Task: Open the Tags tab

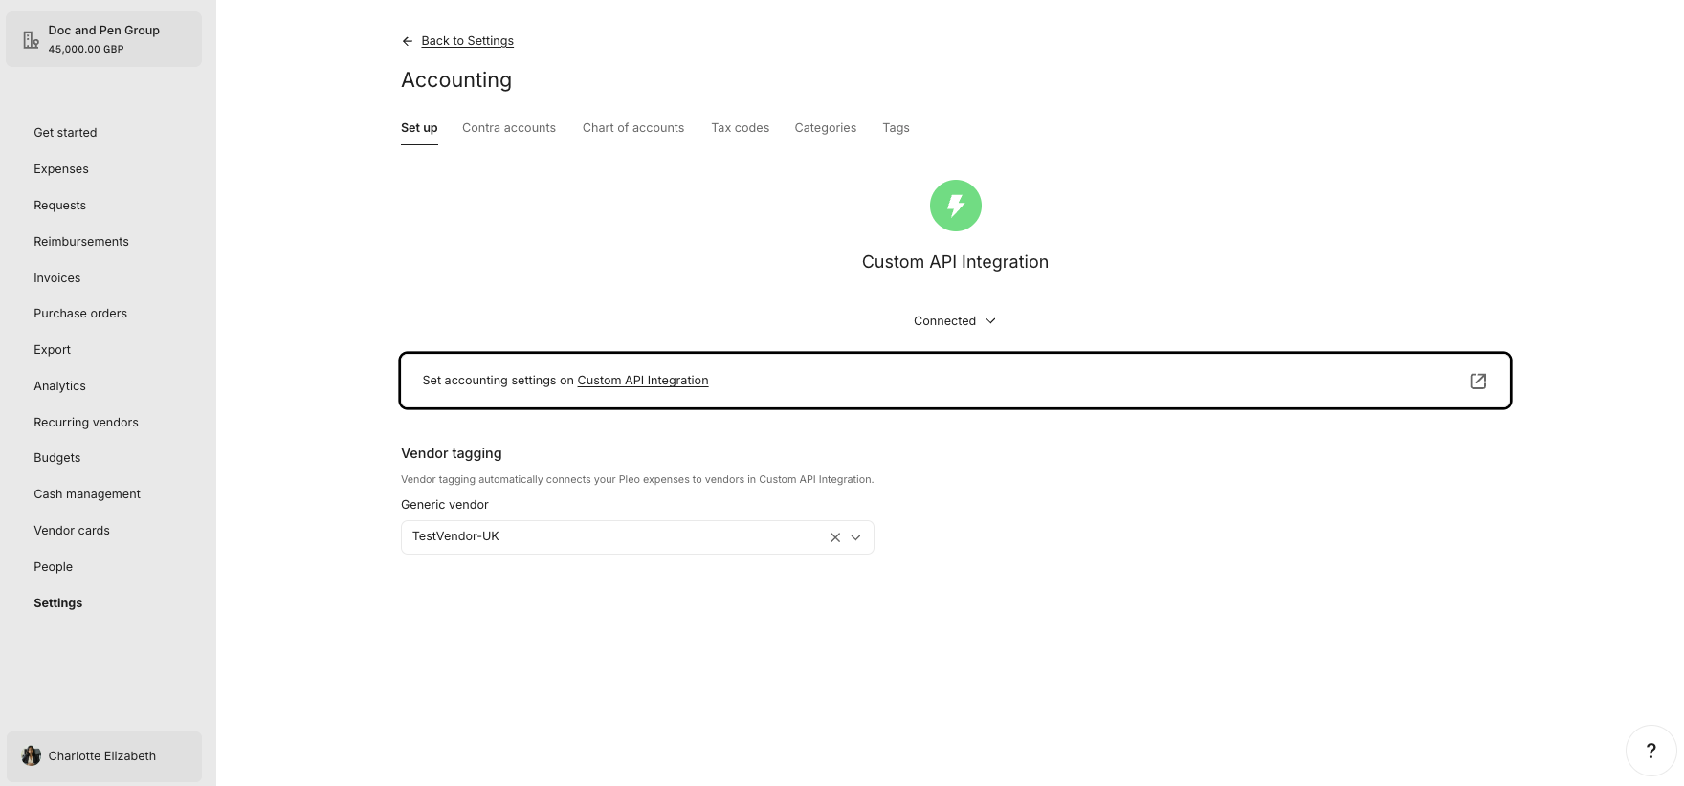Action: pos(896,128)
